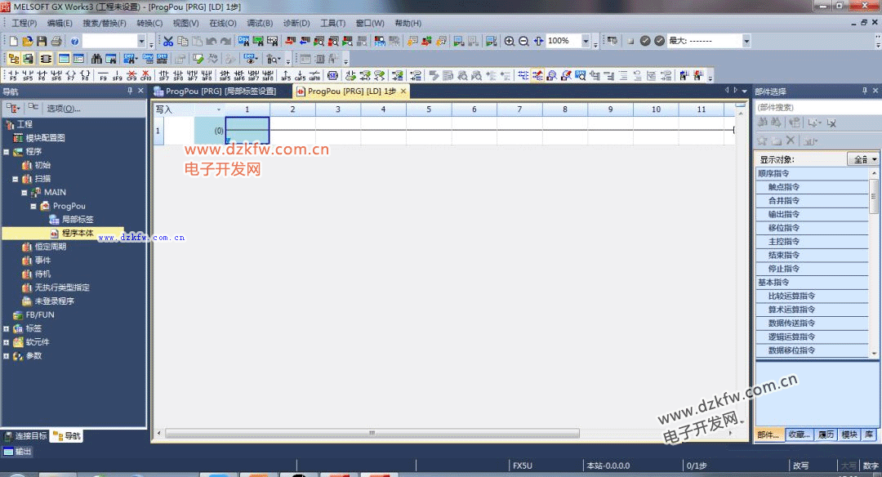Collapse the 程序 tree node

(7, 152)
